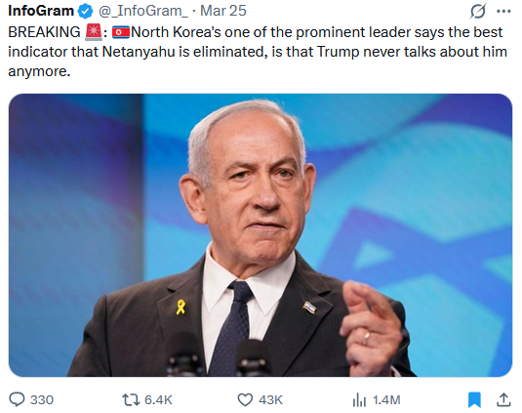Screen dimensions: 522x413
Task: Like the post with heart icon
Action: (x=245, y=399)
